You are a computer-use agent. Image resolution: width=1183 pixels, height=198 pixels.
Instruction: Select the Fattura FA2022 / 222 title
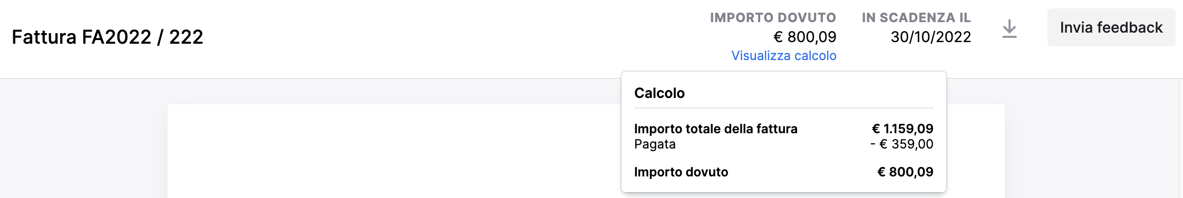[x=108, y=37]
